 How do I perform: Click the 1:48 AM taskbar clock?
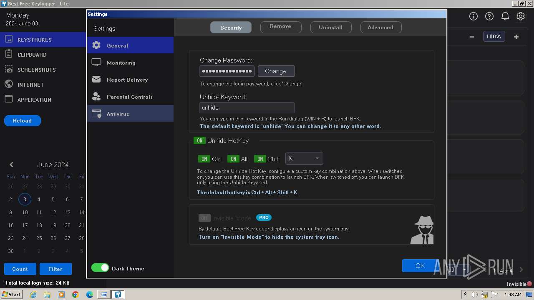pos(513,295)
